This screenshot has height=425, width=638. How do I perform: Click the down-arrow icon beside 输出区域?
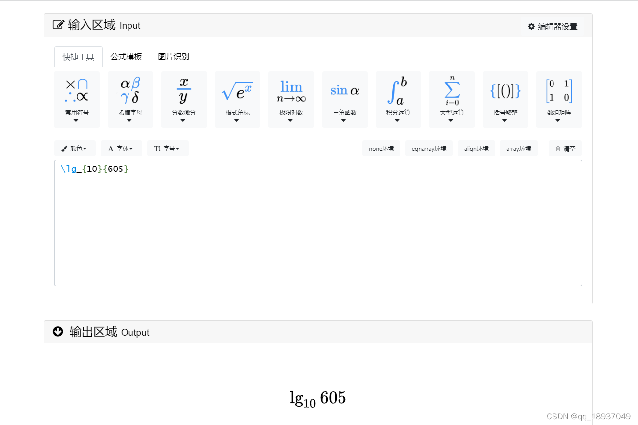[58, 332]
